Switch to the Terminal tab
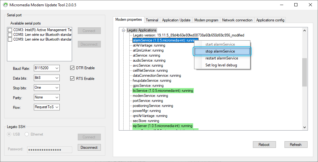The image size is (318, 162). coord(152,20)
